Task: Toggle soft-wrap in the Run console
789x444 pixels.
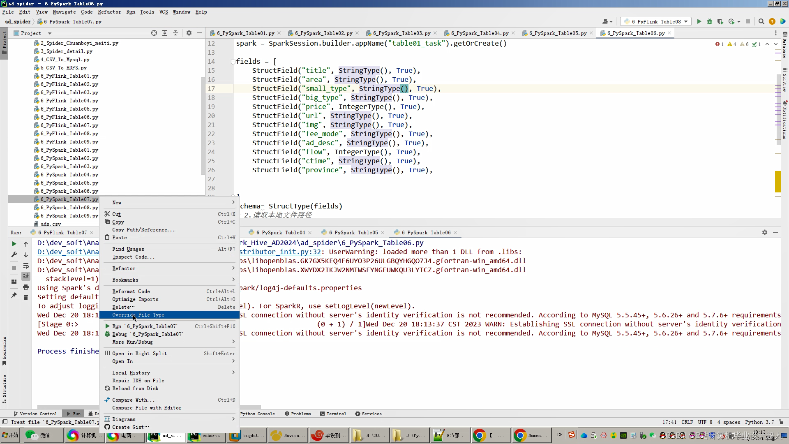Action: (26, 266)
